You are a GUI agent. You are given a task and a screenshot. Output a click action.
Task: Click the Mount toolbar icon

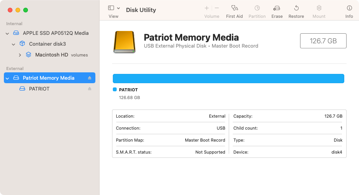[319, 8]
